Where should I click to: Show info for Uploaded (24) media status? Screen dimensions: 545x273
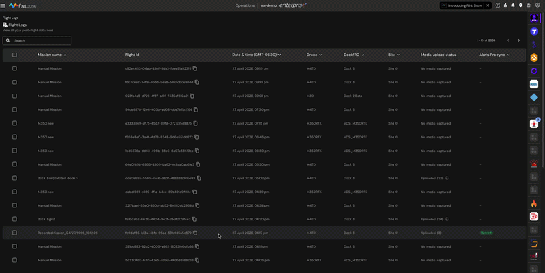(x=447, y=219)
